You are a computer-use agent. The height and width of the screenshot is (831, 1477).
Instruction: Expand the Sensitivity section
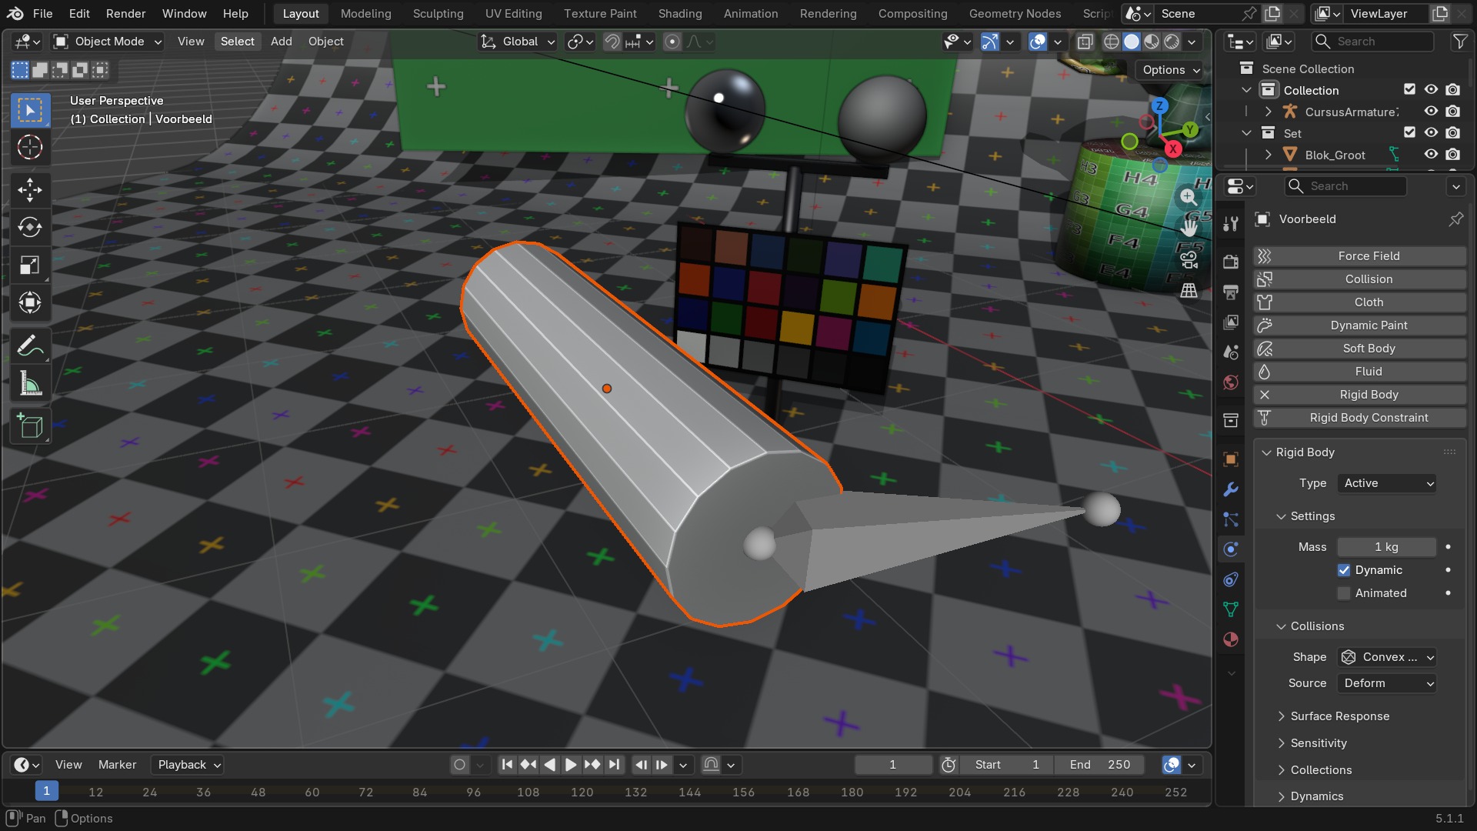point(1318,743)
